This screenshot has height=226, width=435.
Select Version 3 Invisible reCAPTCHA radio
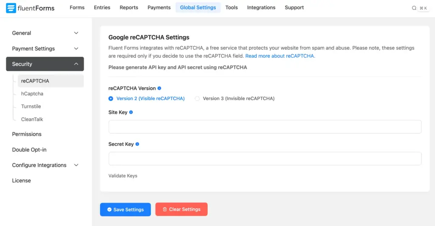point(197,98)
